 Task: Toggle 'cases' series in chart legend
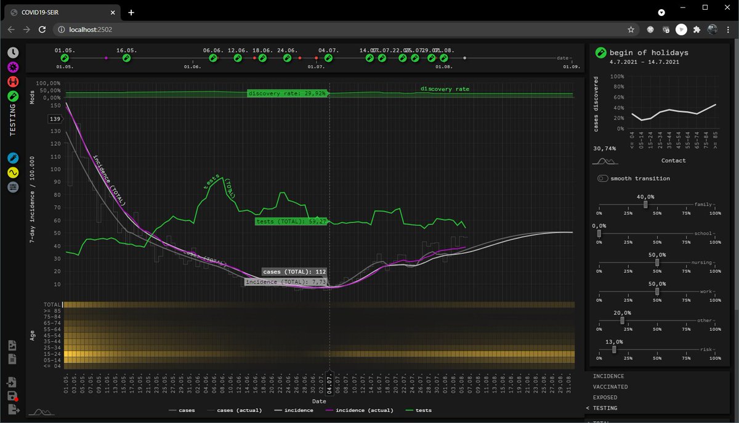[x=182, y=410]
